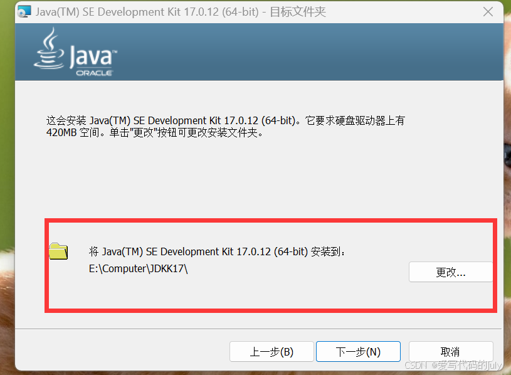Select the path text E:\Computer\JDKK17\
The image size is (511, 375).
[138, 269]
